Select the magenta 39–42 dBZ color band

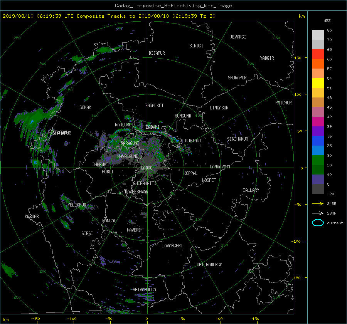click(318, 121)
